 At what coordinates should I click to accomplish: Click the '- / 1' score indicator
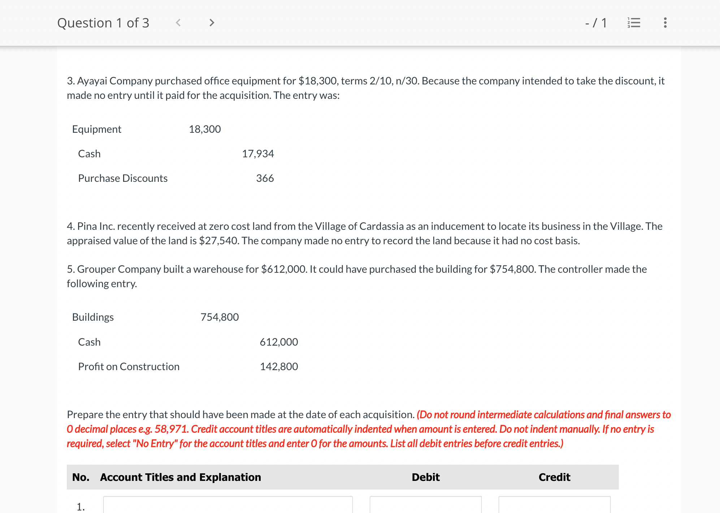(596, 23)
